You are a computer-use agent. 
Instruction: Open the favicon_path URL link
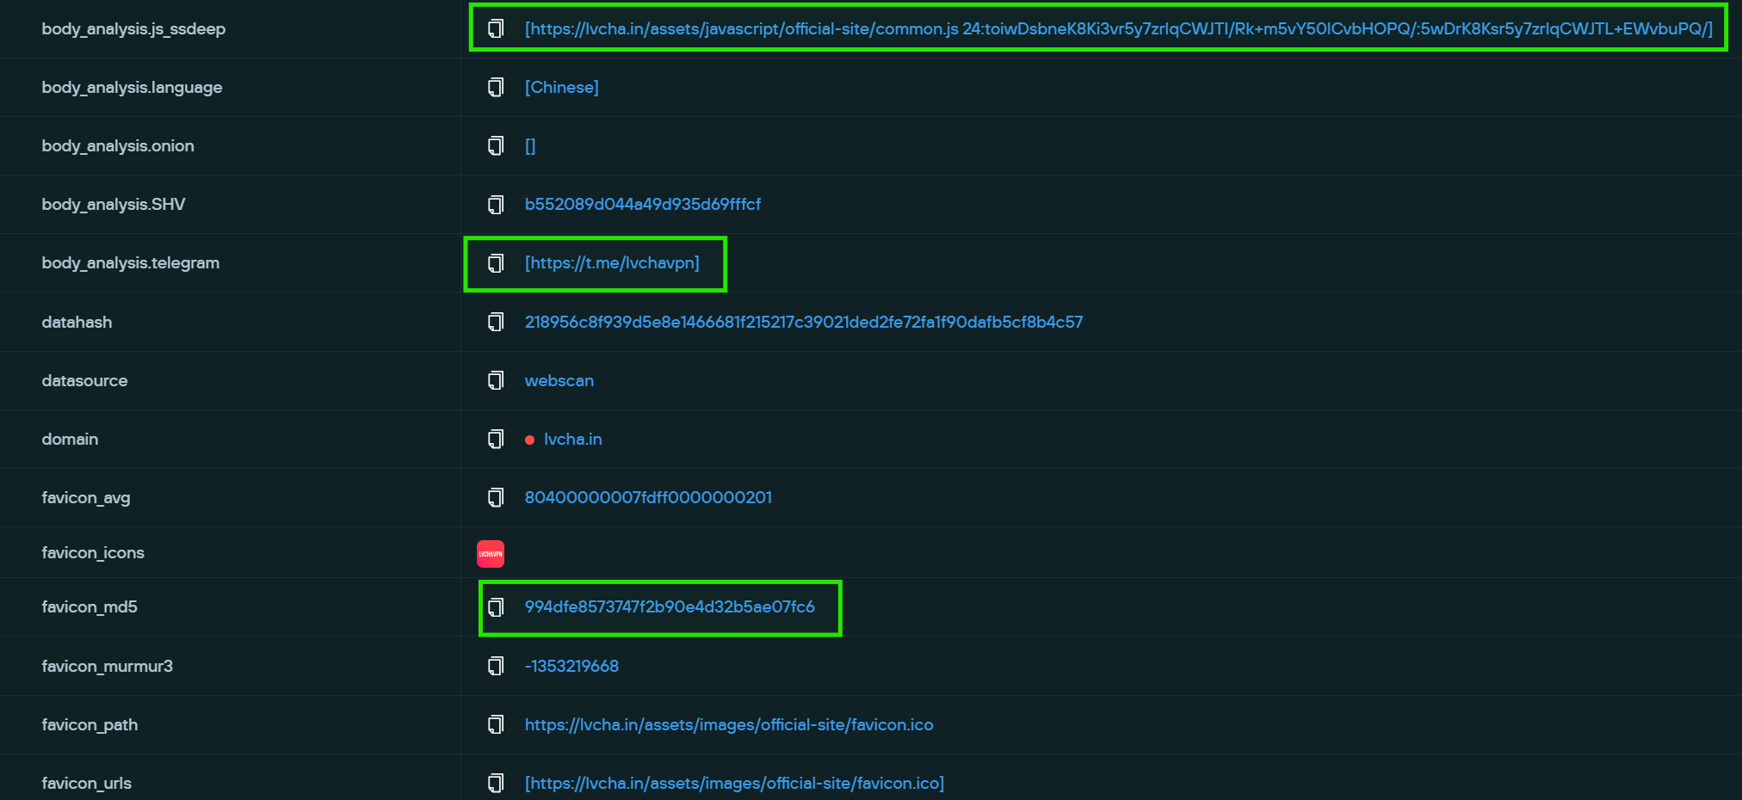coord(729,724)
